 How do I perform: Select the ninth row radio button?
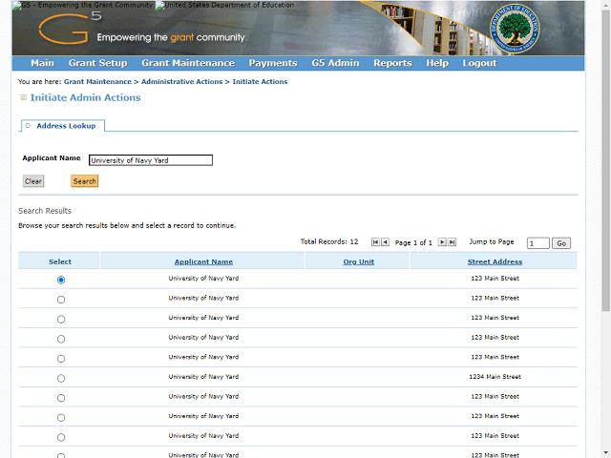pos(61,437)
